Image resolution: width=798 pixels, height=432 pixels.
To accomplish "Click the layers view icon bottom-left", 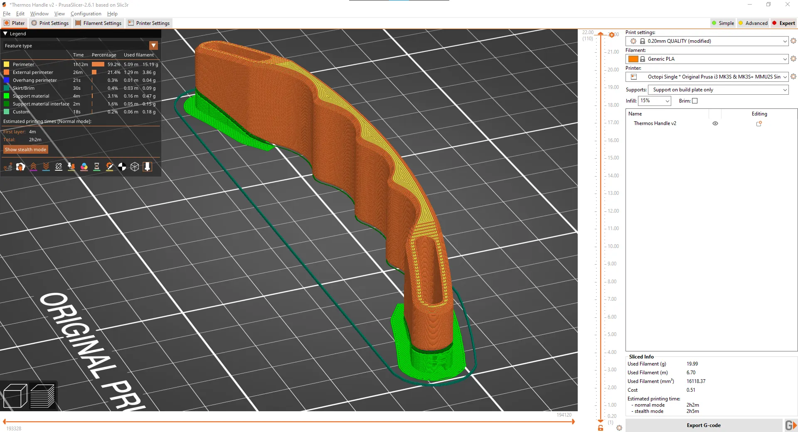I will tap(42, 395).
